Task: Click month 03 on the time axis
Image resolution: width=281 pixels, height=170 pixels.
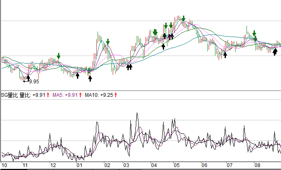Action: [126, 165]
